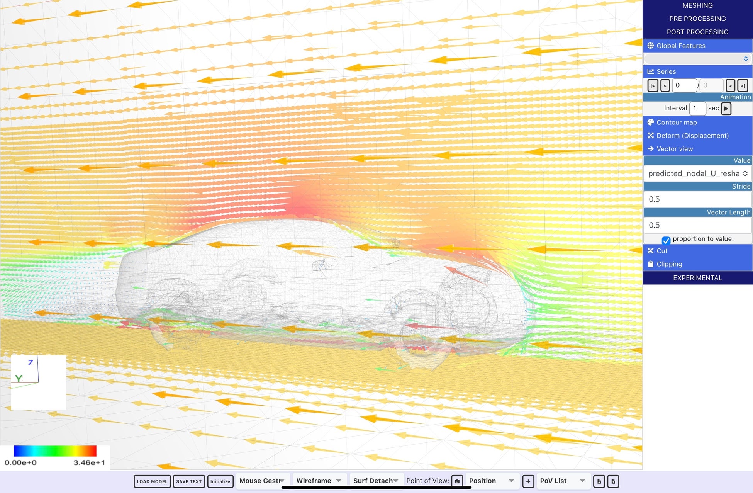The height and width of the screenshot is (493, 753).
Task: Click the SAVE TEXT button
Action: 189,481
